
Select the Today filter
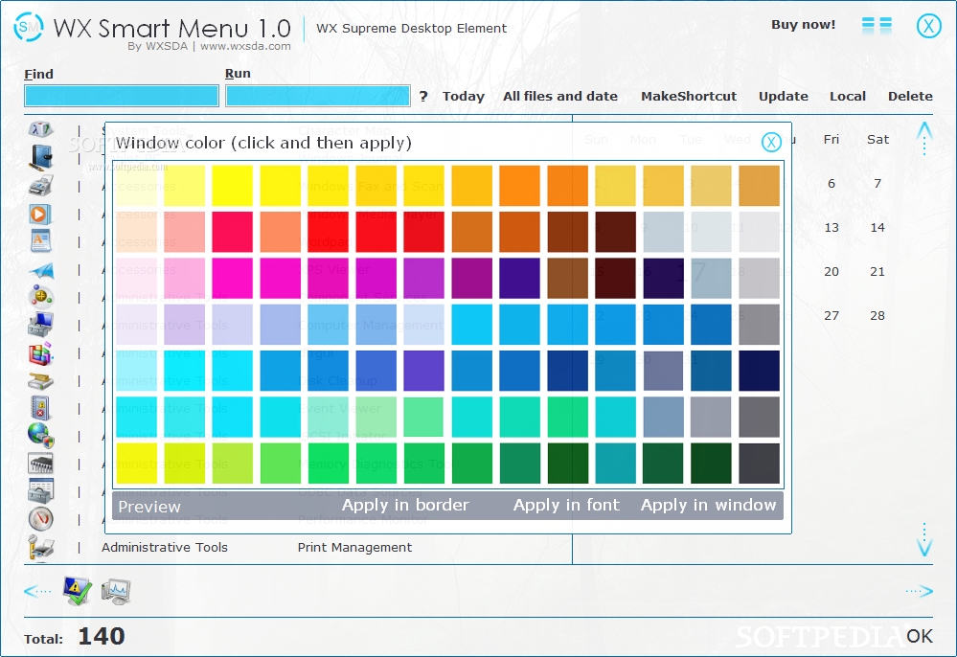pos(464,97)
